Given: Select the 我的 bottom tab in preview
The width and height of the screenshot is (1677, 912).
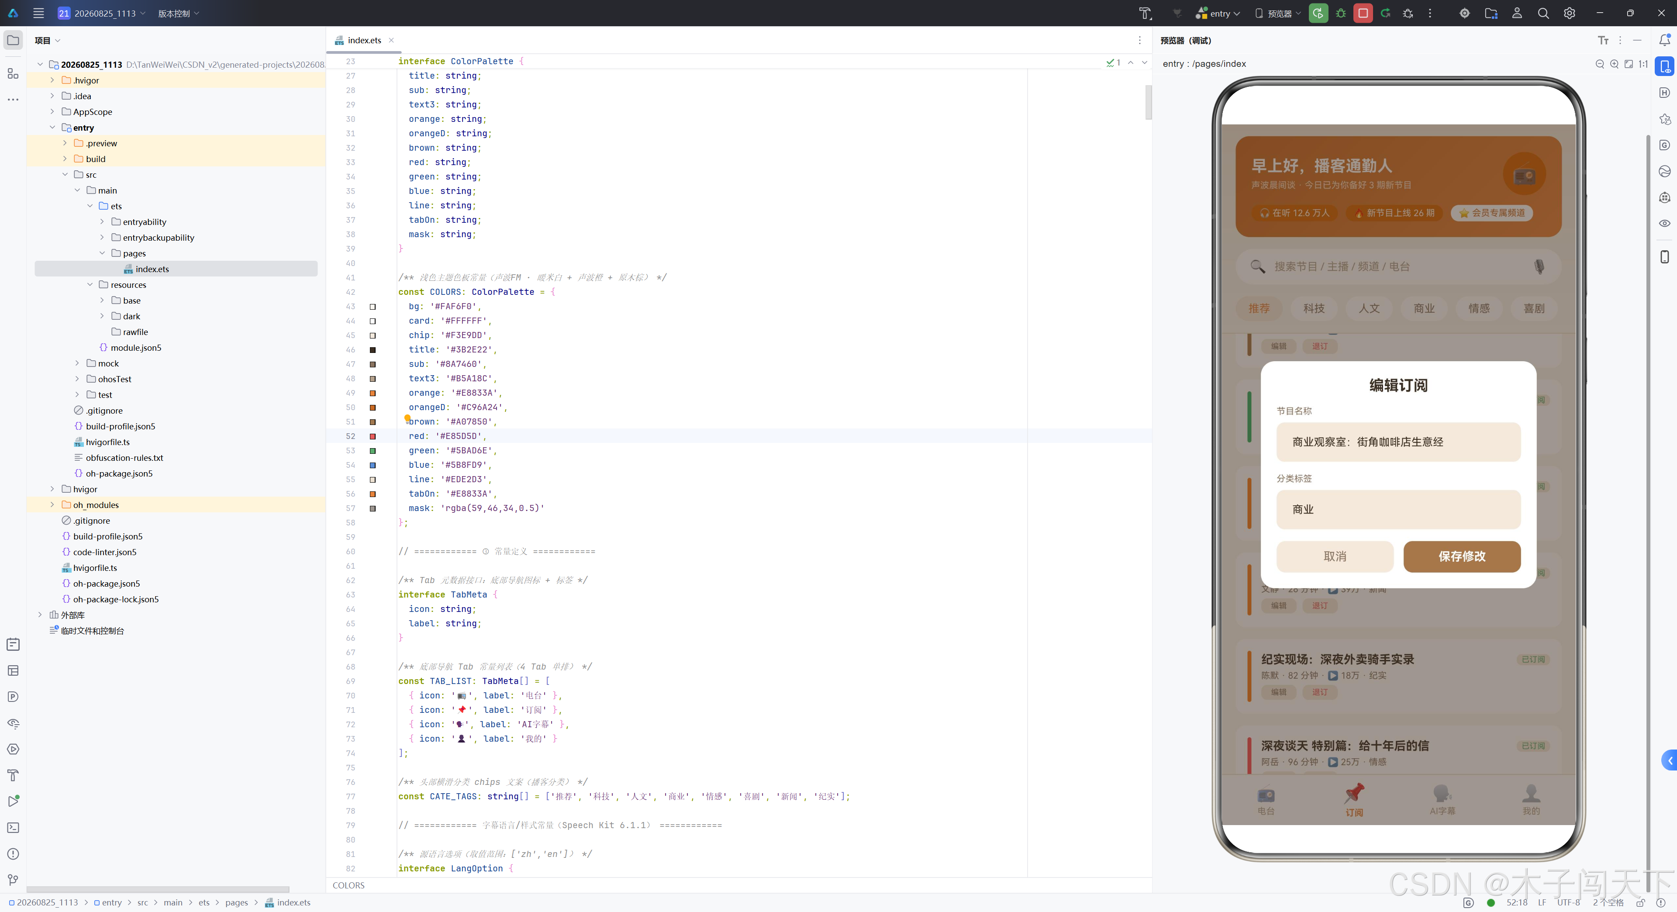Looking at the screenshot, I should 1531,800.
